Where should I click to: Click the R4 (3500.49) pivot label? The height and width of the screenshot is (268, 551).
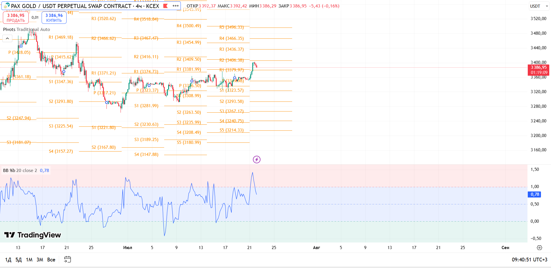pyautogui.click(x=189, y=26)
